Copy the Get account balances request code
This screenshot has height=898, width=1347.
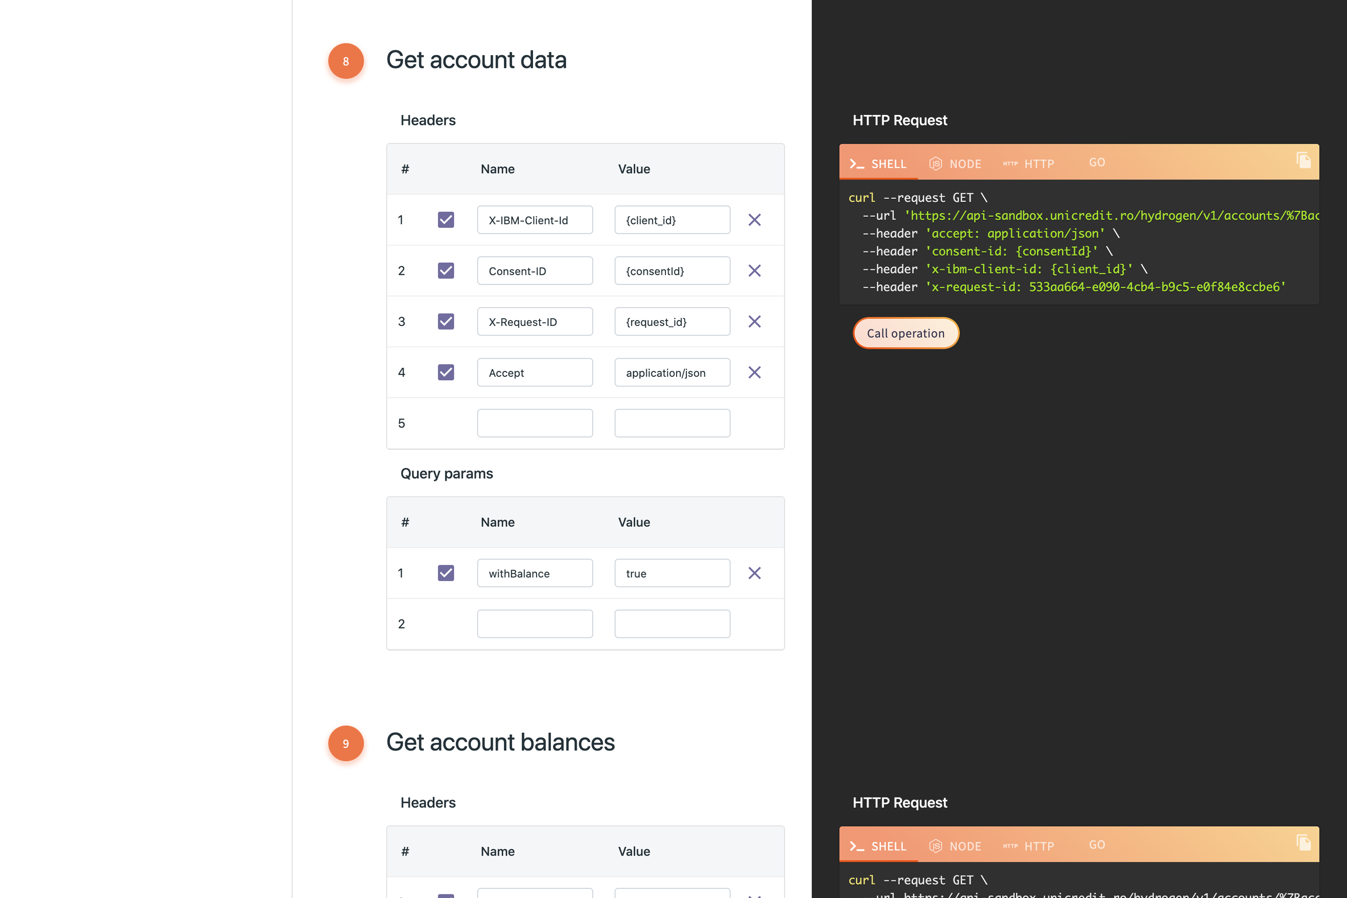point(1303,842)
